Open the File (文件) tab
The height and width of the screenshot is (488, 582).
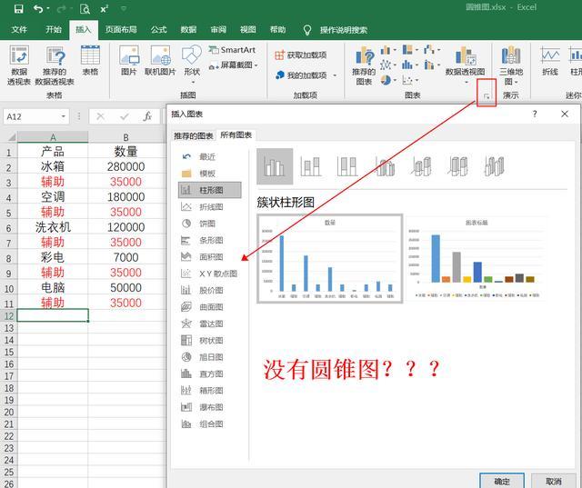pyautogui.click(x=19, y=30)
